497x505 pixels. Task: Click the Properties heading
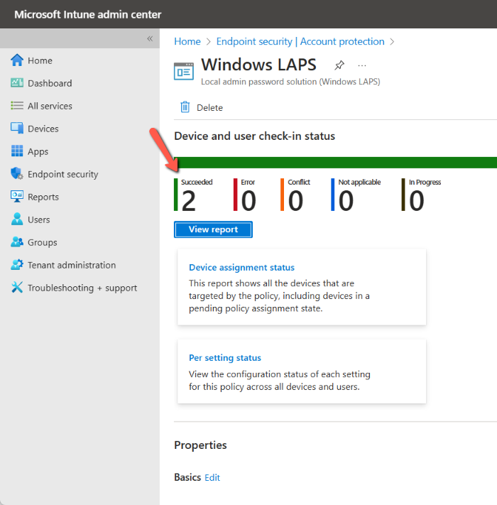pos(200,445)
